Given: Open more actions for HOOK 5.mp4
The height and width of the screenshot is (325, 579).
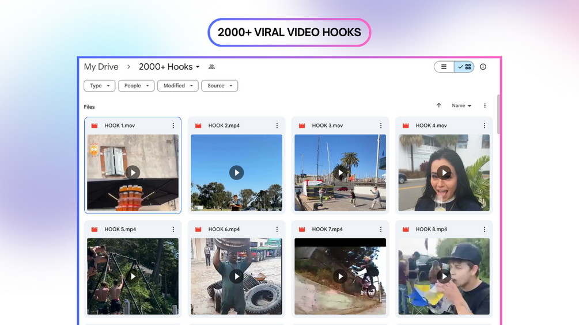Looking at the screenshot, I should (x=173, y=229).
